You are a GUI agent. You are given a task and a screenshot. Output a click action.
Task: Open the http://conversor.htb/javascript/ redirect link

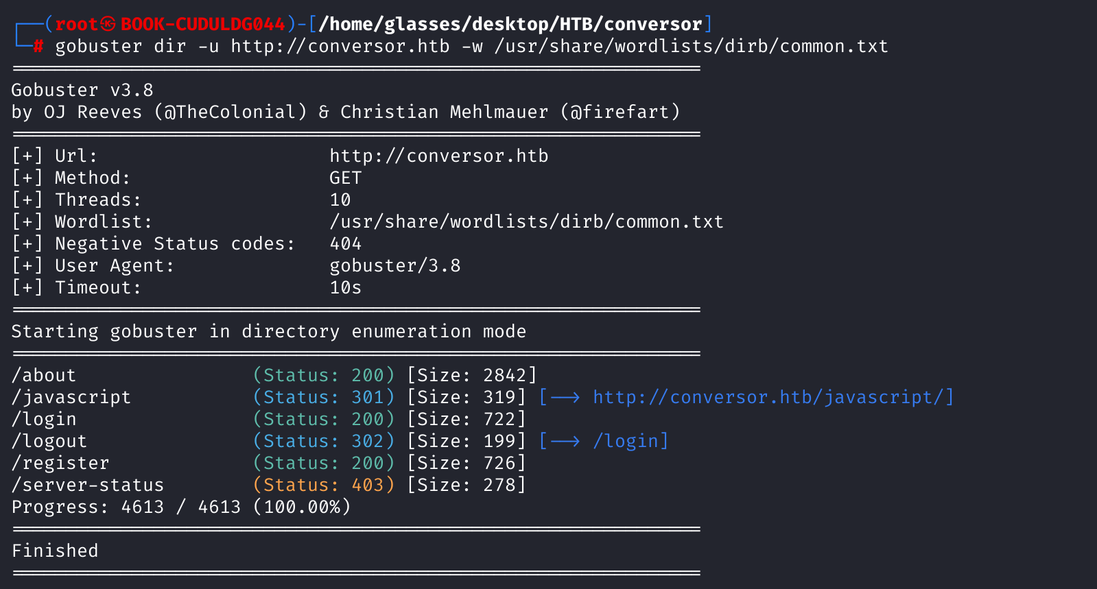768,398
